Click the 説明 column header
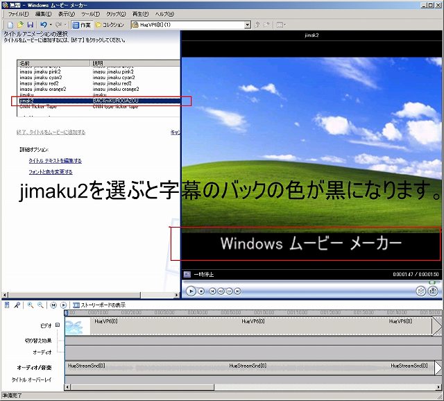The width and height of the screenshot is (444, 401). (135, 63)
